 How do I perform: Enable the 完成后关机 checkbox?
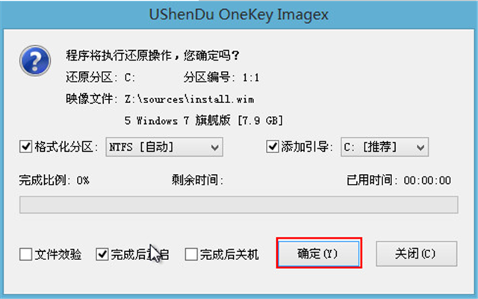pyautogui.click(x=191, y=254)
